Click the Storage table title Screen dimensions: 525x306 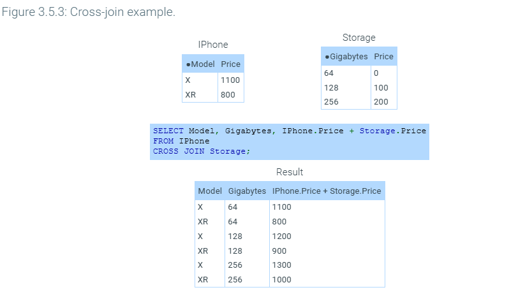pyautogui.click(x=359, y=38)
